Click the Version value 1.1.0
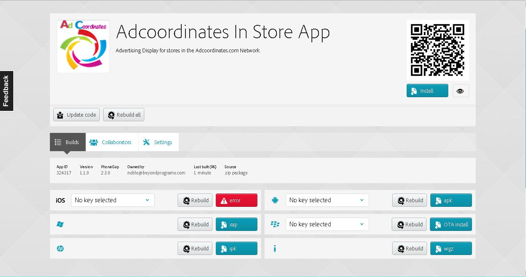 click(x=84, y=173)
